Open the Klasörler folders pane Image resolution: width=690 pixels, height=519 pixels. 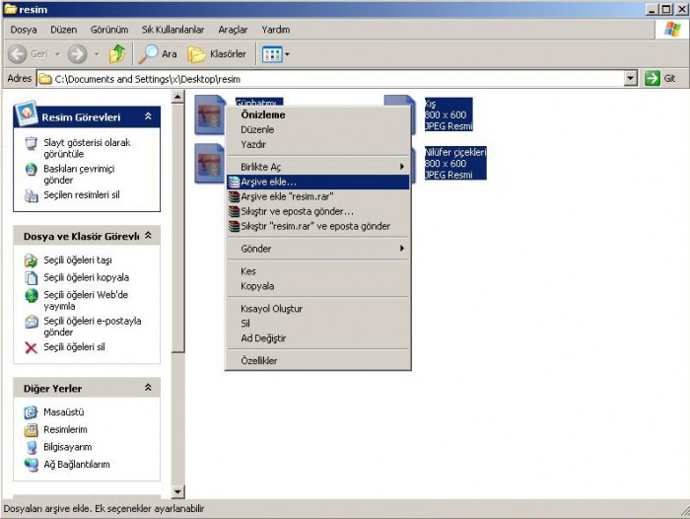(x=217, y=53)
